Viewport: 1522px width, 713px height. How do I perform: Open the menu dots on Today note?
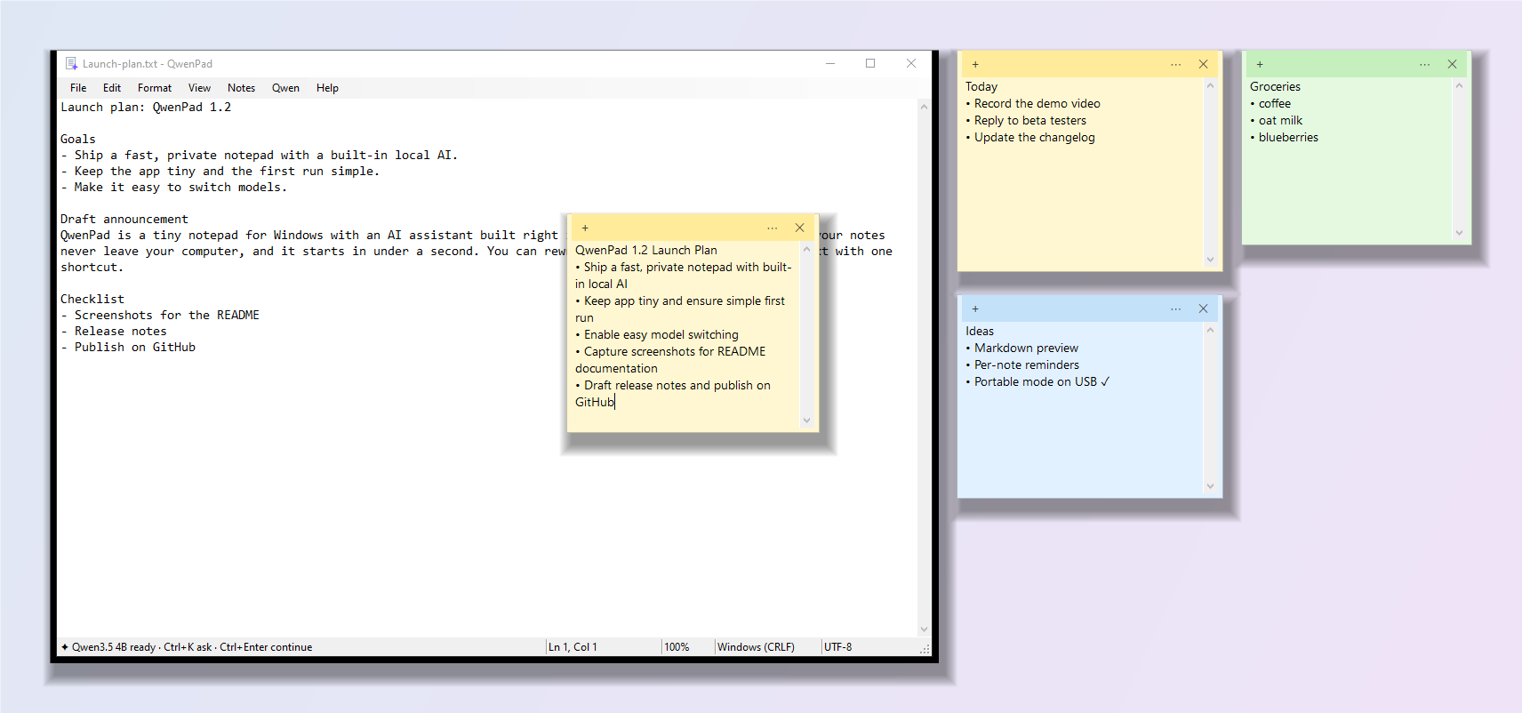1175,64
